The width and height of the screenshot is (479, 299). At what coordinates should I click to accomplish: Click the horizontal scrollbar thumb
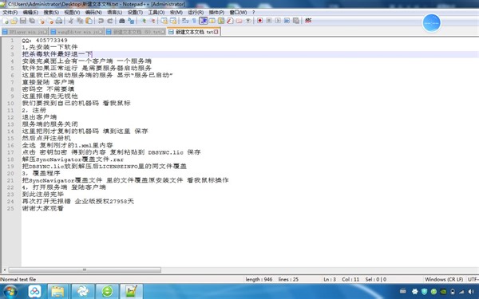[85, 270]
